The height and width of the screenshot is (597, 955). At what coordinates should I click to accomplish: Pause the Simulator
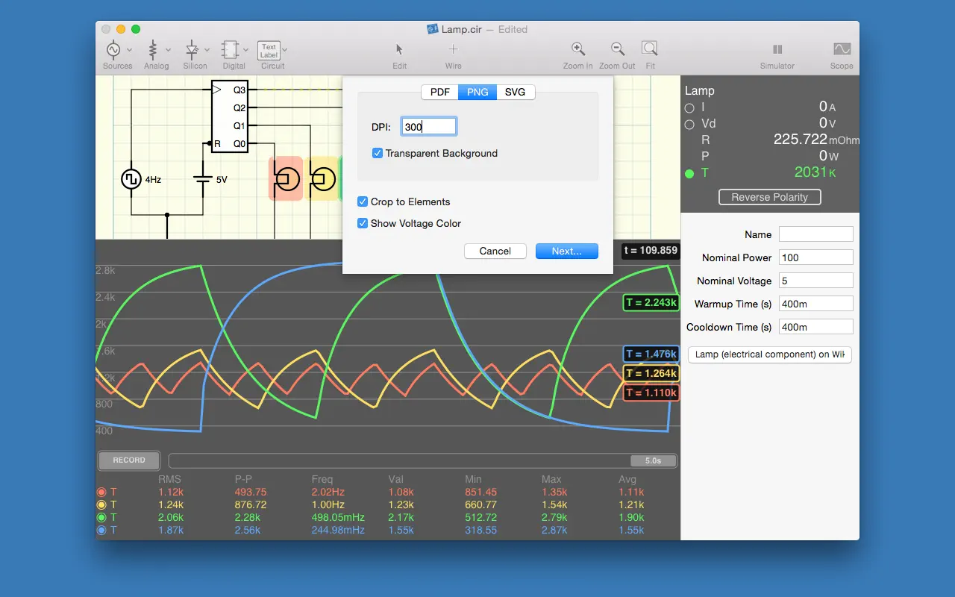click(x=777, y=49)
